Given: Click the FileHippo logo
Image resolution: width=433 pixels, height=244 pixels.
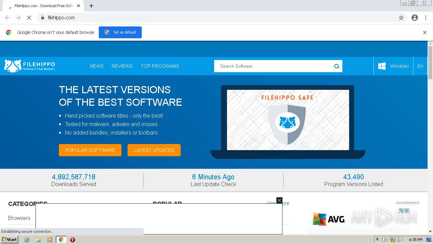Looking at the screenshot, I should pos(29,66).
